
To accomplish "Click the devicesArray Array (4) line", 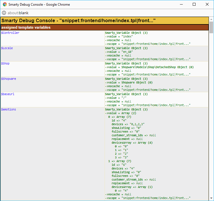I will [132, 143].
